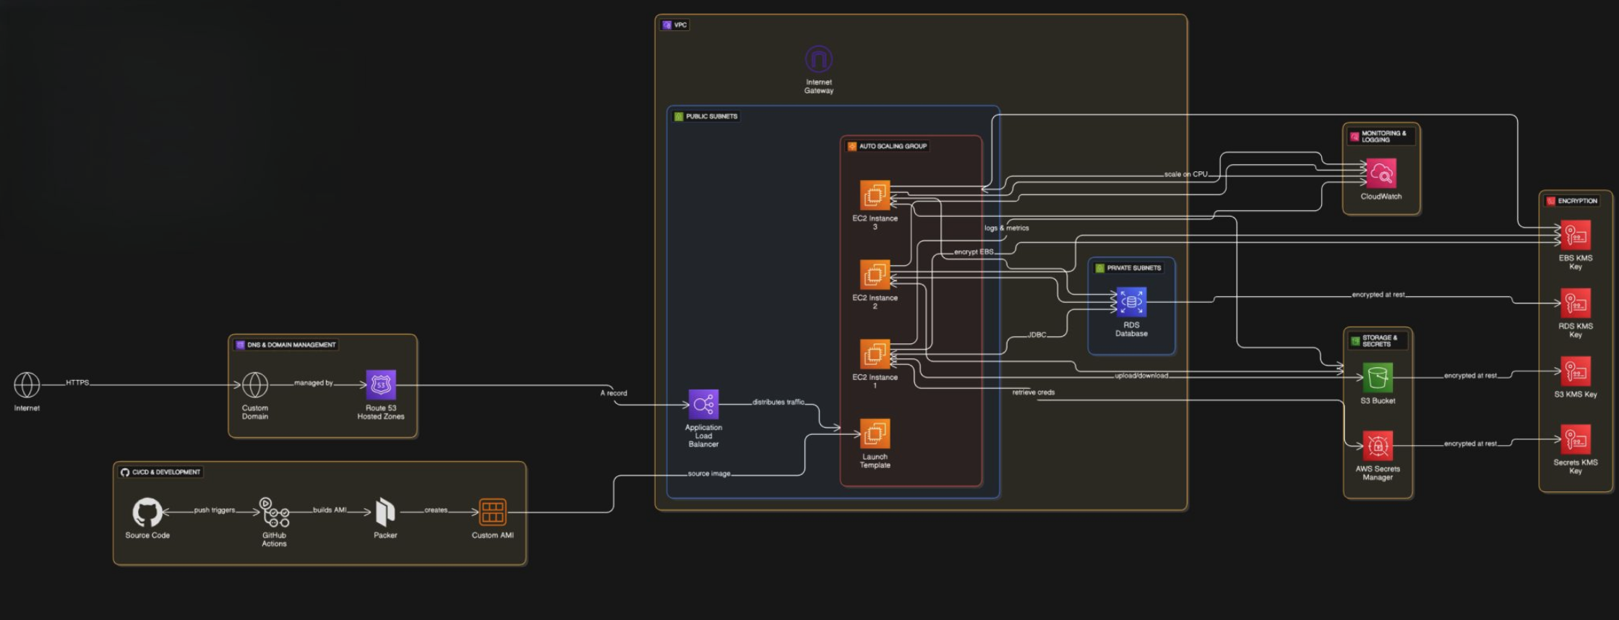
Task: Click the EC2 Instance 1 icon
Action: point(875,354)
